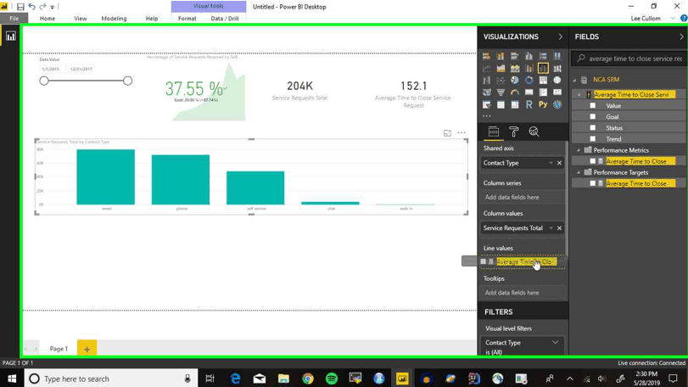This screenshot has height=387, width=688.
Task: Tick Average Time to Close under Performance Metrics
Action: pos(593,161)
